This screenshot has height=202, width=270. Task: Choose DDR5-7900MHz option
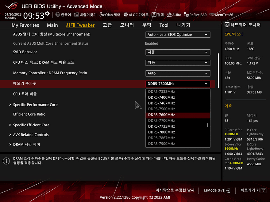(x=178, y=144)
